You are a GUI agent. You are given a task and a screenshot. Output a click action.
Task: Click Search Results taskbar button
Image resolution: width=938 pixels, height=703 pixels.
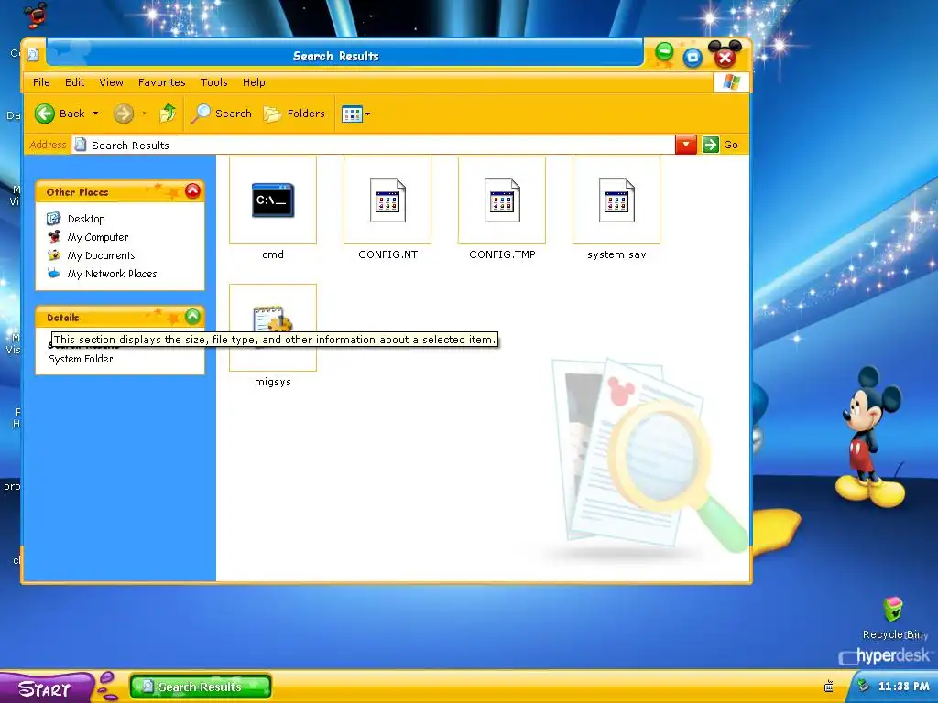[201, 687]
